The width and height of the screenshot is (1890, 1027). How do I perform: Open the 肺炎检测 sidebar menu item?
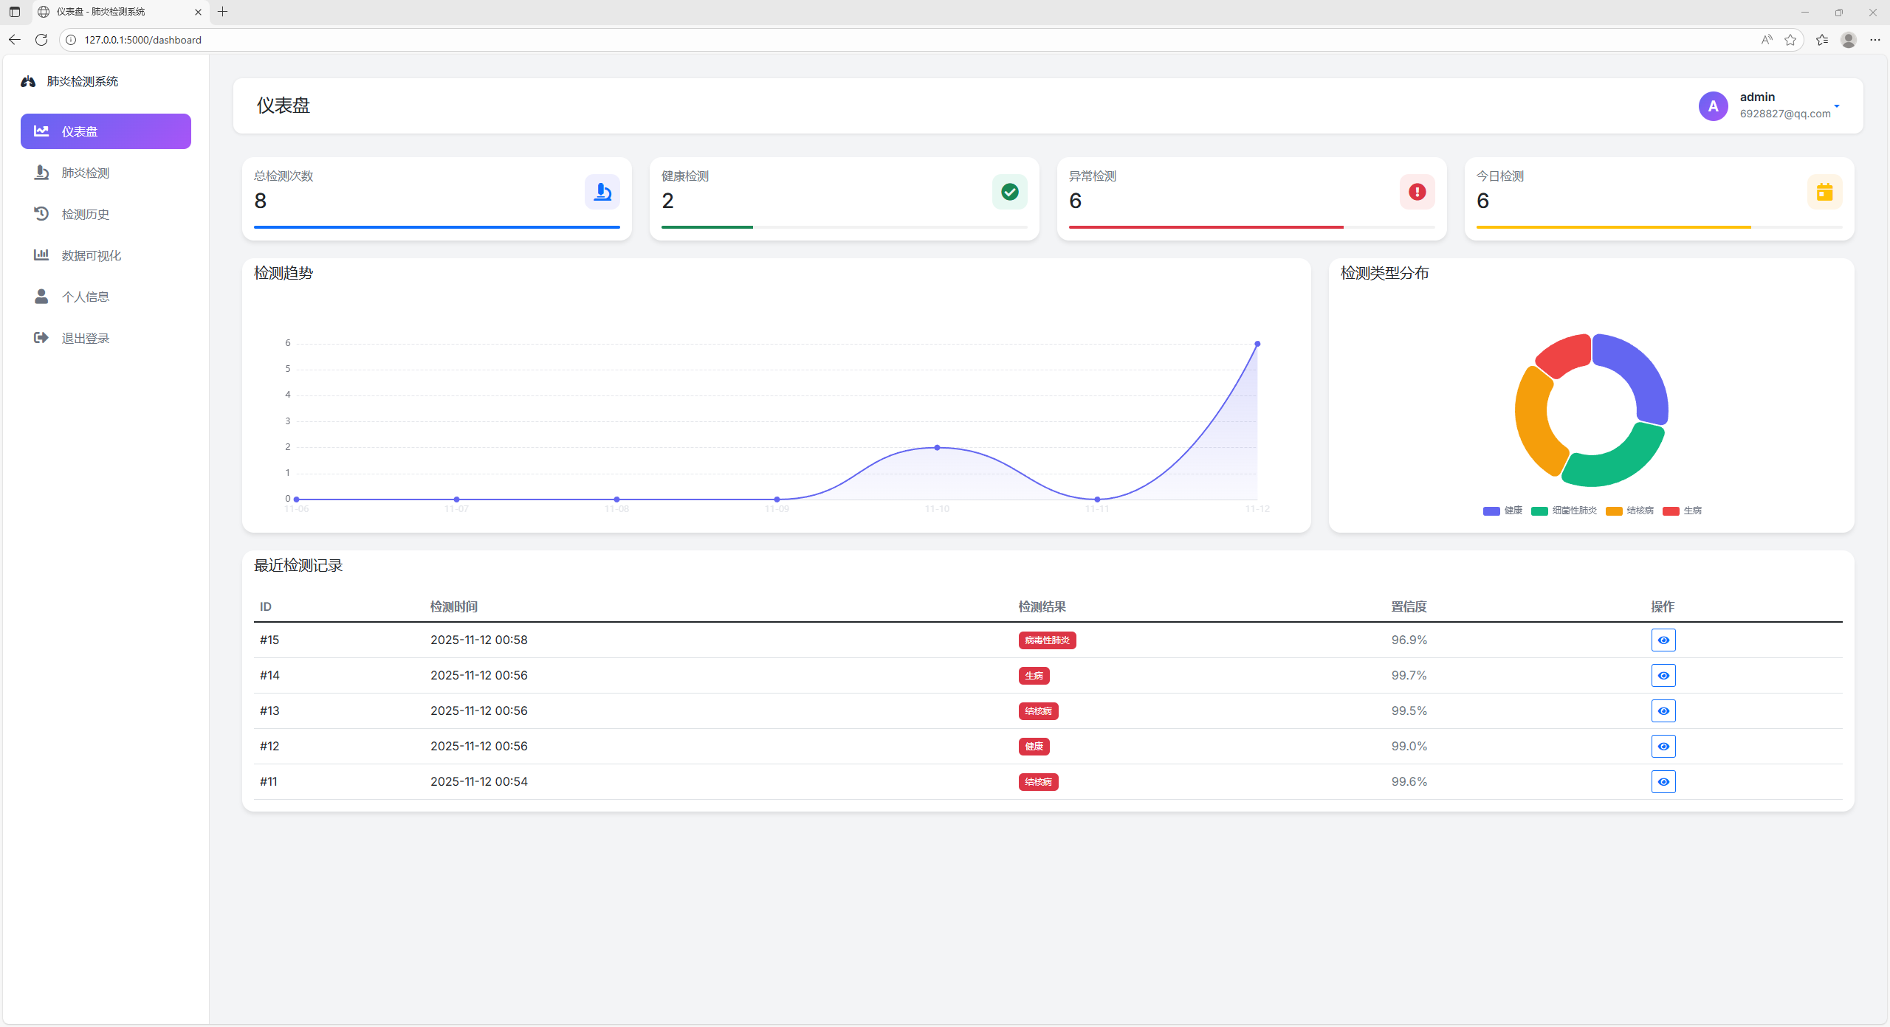coord(85,173)
